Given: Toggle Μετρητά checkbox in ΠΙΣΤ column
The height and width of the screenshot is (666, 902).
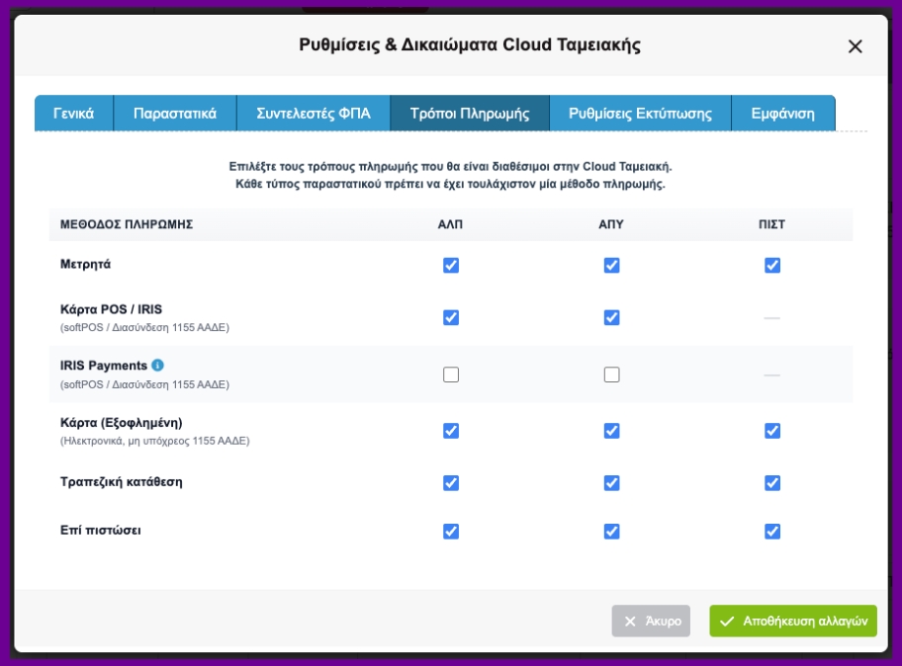Looking at the screenshot, I should [772, 265].
